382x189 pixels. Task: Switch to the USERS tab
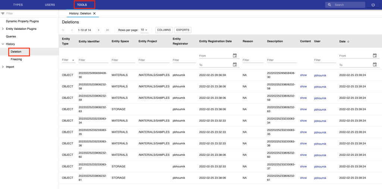coord(50,5)
